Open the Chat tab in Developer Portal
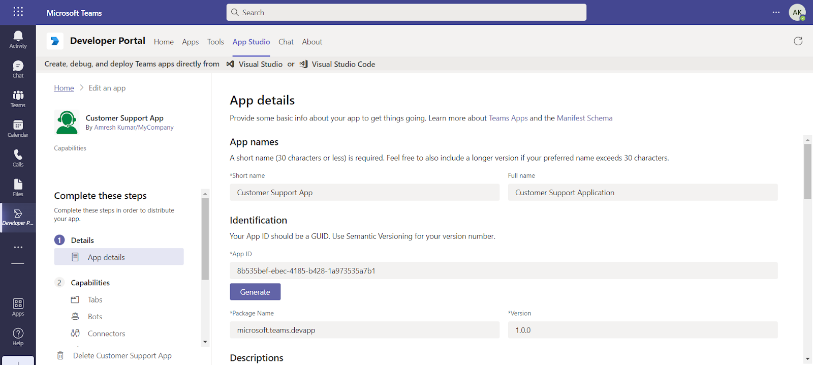Viewport: 813px width, 365px height. click(x=286, y=42)
